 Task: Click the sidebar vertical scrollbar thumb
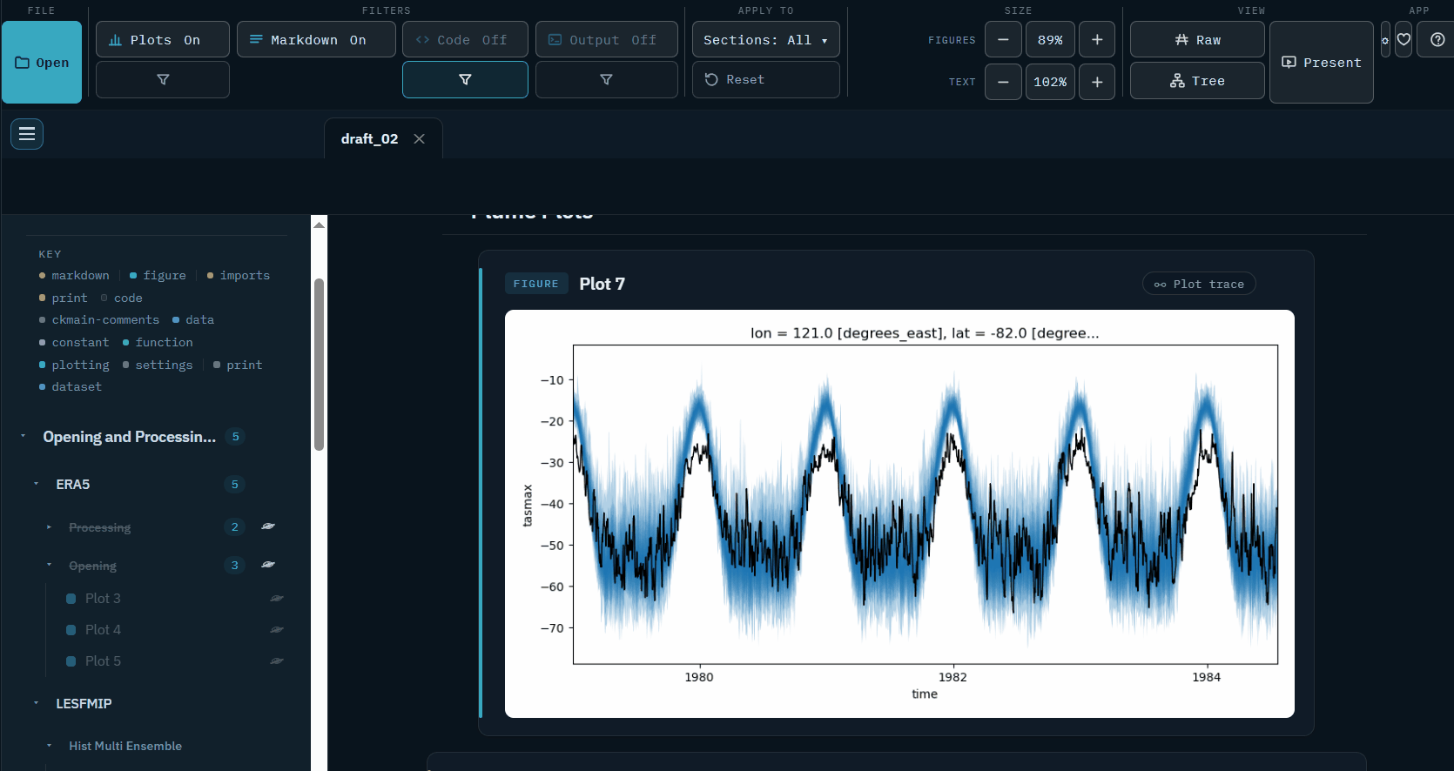[320, 365]
